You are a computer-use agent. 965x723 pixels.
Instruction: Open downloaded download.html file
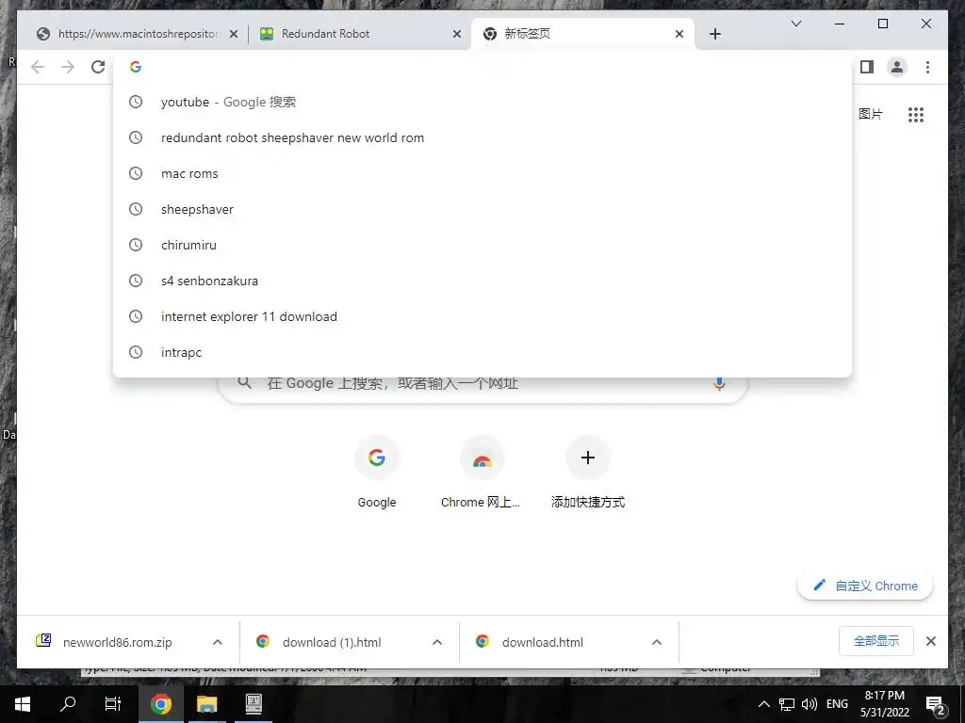tap(542, 642)
